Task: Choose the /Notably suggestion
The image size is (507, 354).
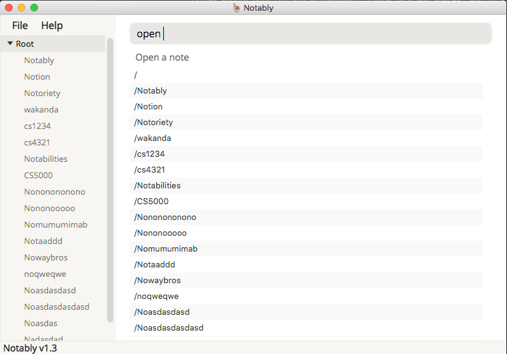Action: (x=306, y=91)
